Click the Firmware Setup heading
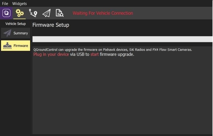Image resolution: width=213 pixels, height=136 pixels. coord(51,25)
